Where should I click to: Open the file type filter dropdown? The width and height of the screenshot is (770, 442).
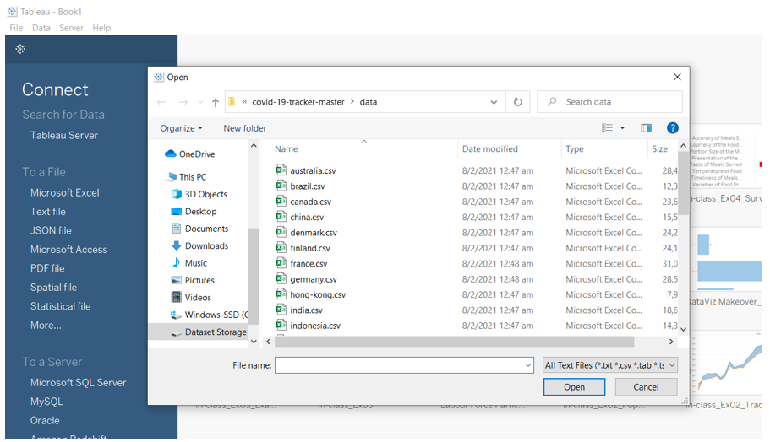point(610,365)
